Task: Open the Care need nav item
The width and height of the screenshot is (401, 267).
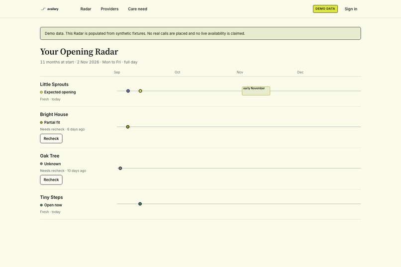Action: [x=138, y=9]
